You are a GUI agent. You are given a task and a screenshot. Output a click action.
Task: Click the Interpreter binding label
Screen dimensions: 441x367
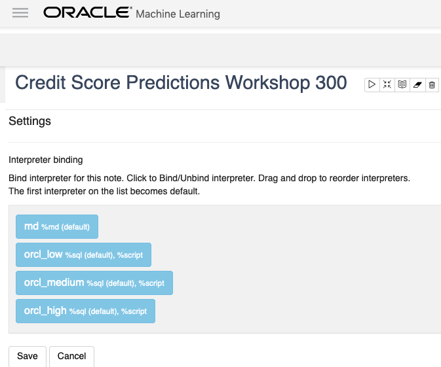click(46, 160)
